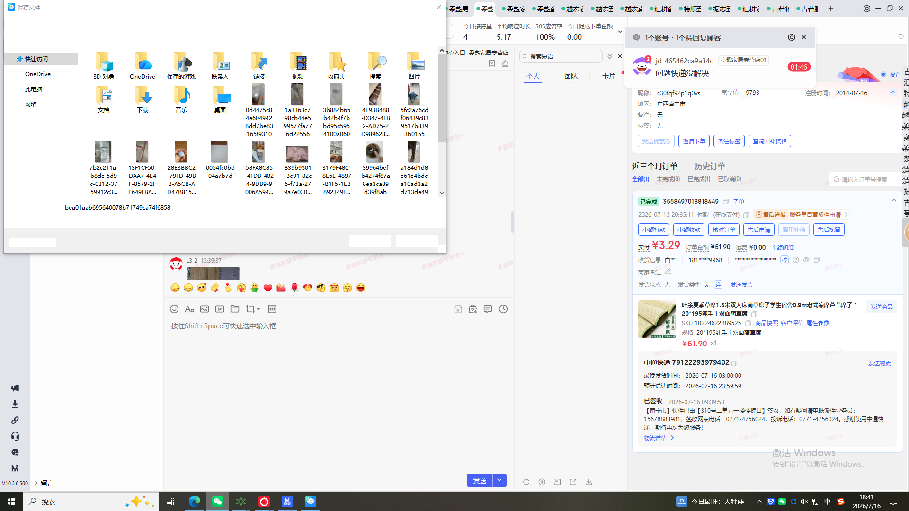Open conversation with jd_465462ca9a34c
The height and width of the screenshot is (511, 909).
720,67
